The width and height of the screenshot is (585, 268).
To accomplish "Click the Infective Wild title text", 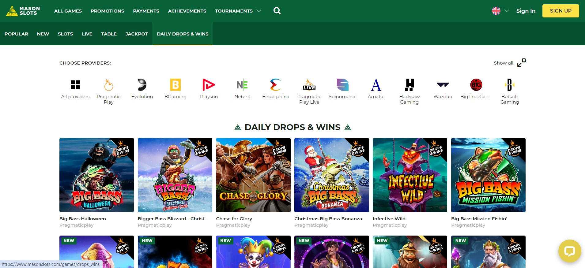I will click(389, 219).
